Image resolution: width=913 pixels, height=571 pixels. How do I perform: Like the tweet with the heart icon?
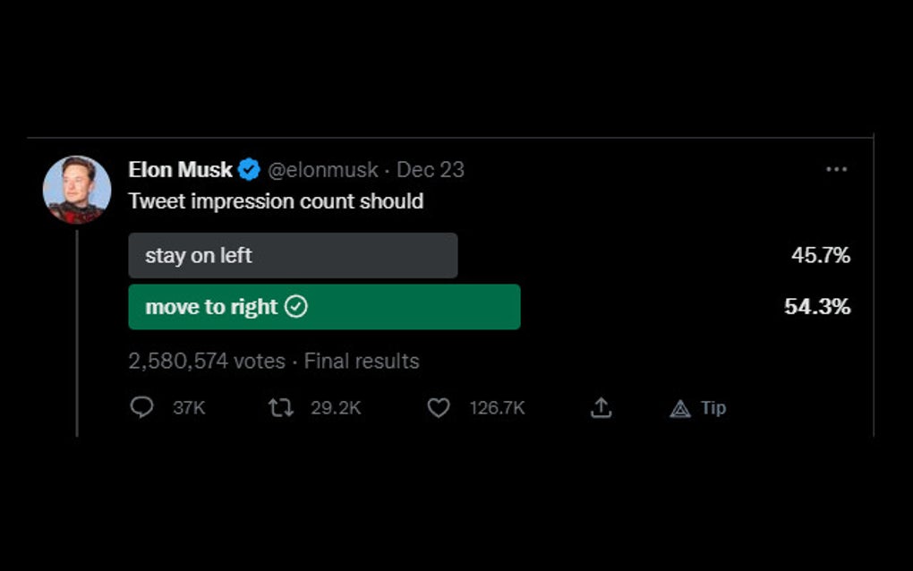pos(438,408)
